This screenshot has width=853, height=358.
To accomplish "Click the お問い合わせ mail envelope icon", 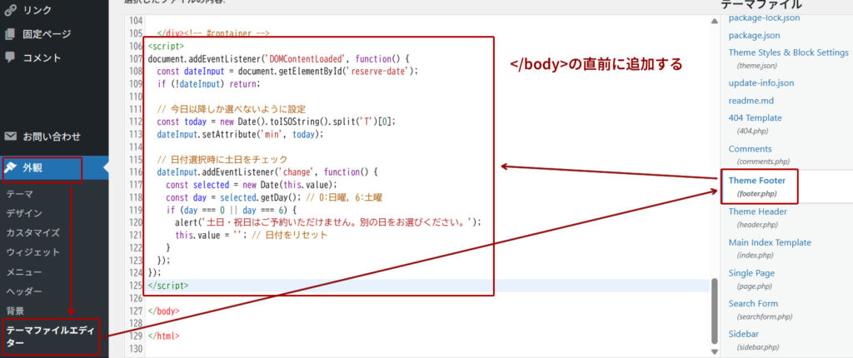I will click(10, 136).
